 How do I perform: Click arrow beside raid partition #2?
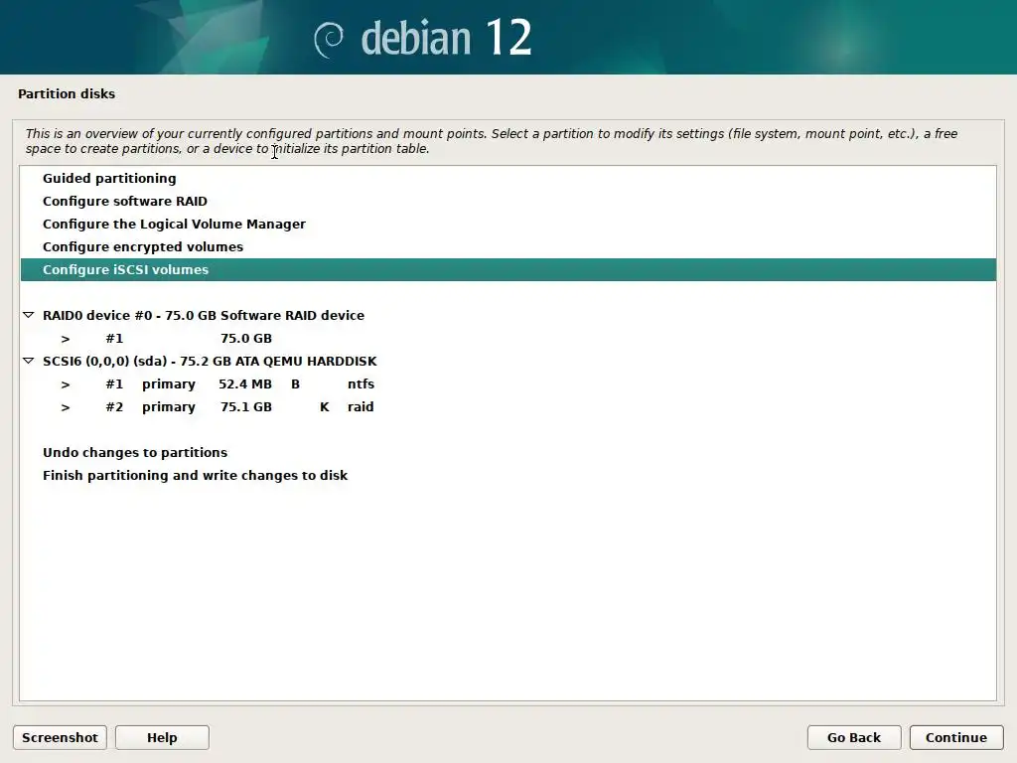coord(66,407)
